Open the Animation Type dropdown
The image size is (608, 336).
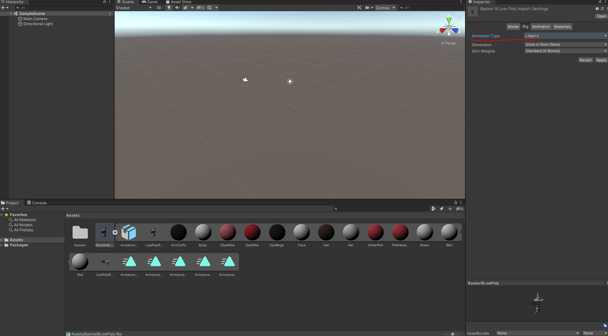(566, 36)
